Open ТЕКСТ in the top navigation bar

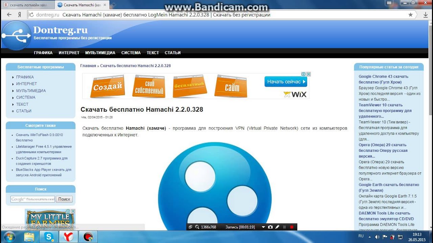[x=153, y=53]
